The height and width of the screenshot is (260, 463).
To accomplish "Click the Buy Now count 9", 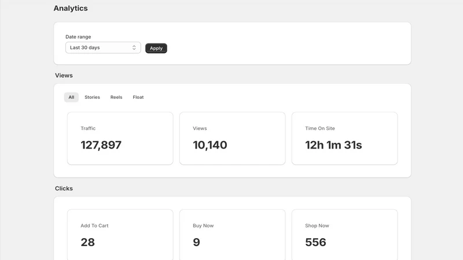I will [196, 242].
